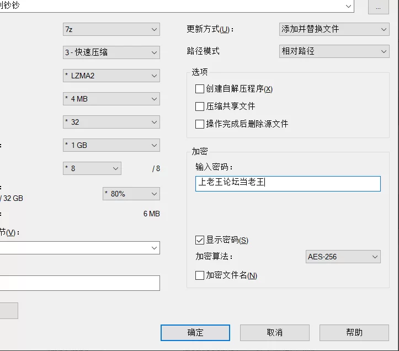Open the 更新方式 dropdown showing 添加并替换文件
This screenshot has height=351, width=399.
(334, 29)
